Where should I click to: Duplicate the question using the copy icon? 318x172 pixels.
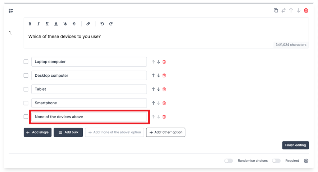pos(276,10)
